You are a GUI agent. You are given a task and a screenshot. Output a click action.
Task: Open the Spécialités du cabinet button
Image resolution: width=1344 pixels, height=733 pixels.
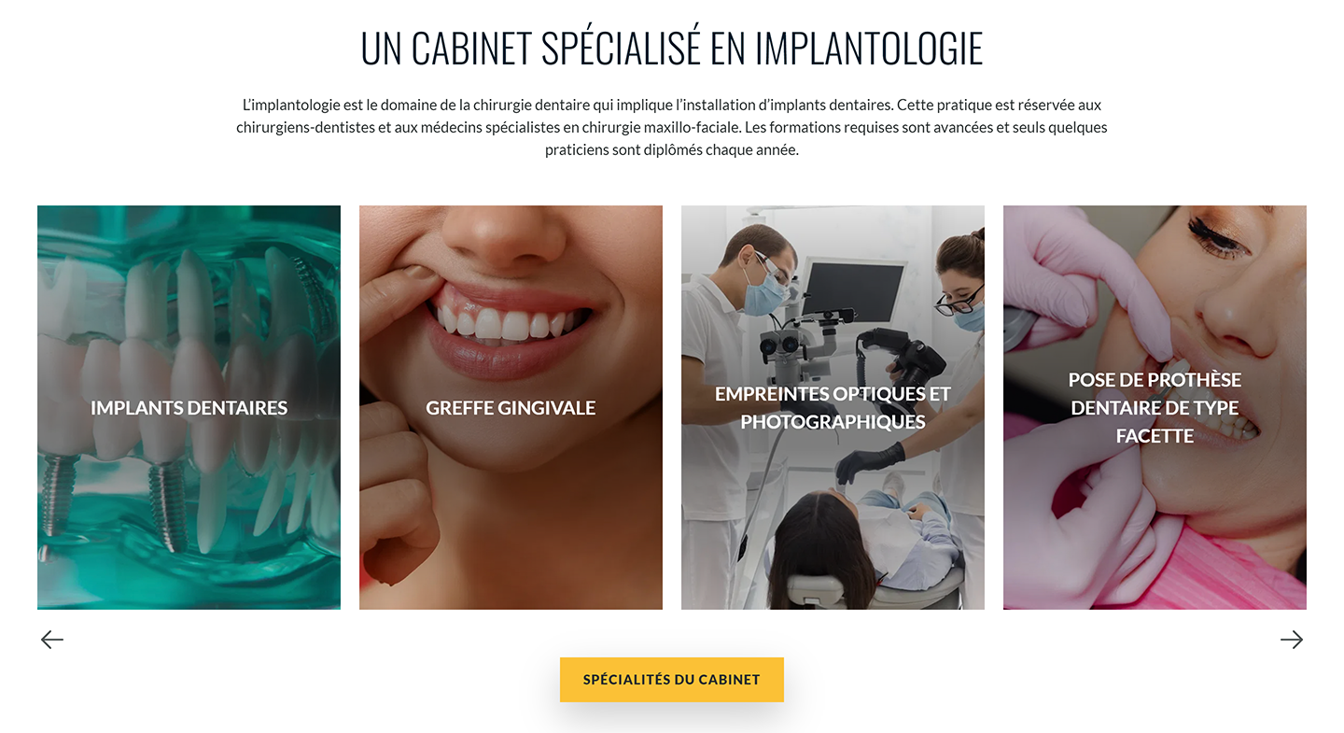672,680
